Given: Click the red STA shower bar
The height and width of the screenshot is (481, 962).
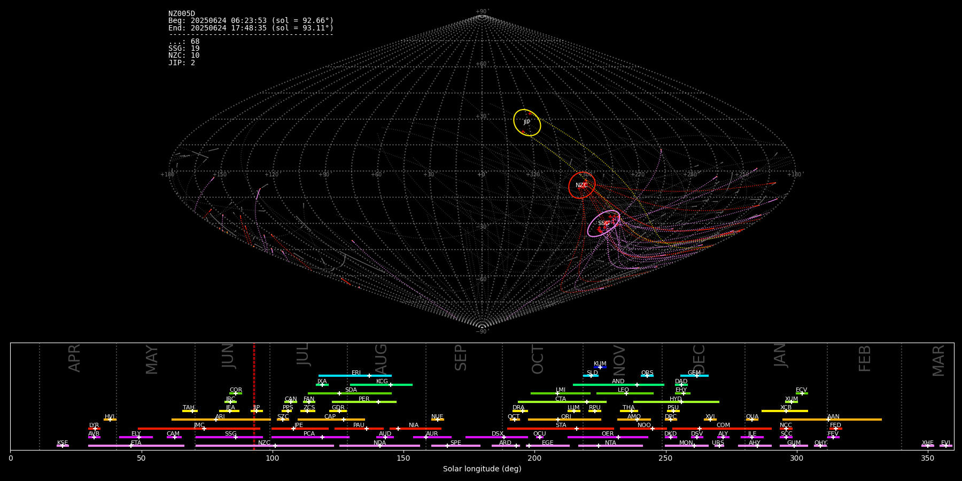Looking at the screenshot, I should click(x=561, y=429).
